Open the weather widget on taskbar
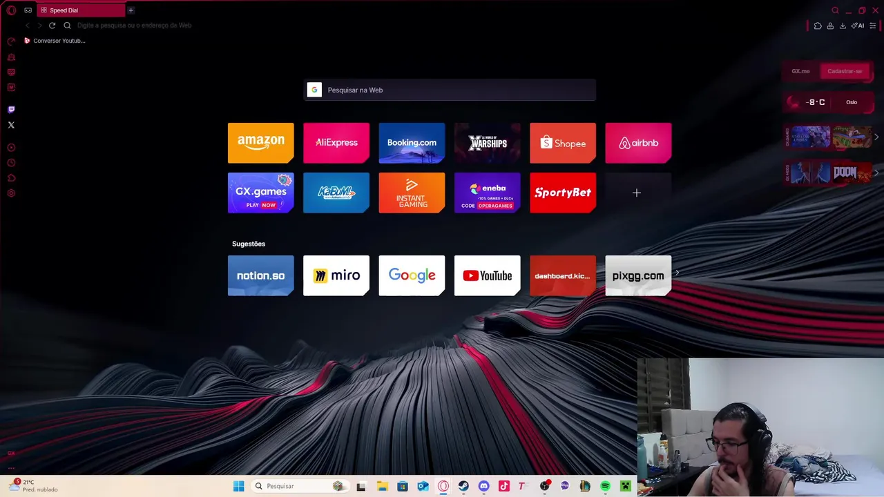The height and width of the screenshot is (497, 884). click(33, 486)
